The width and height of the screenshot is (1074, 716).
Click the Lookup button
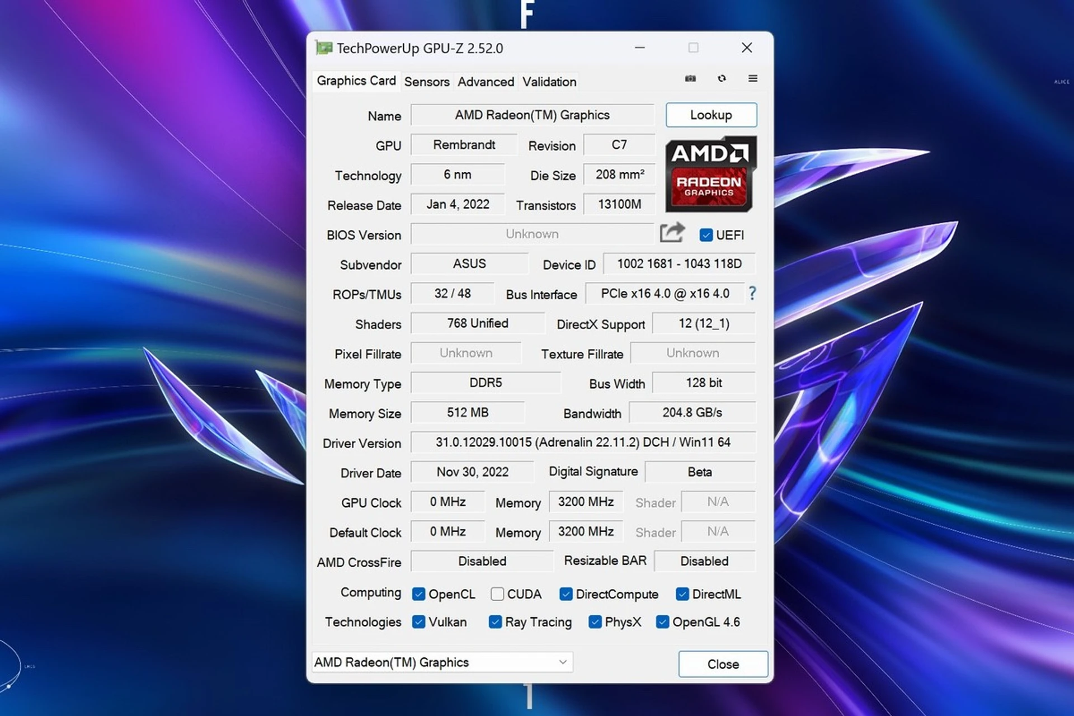click(x=711, y=115)
